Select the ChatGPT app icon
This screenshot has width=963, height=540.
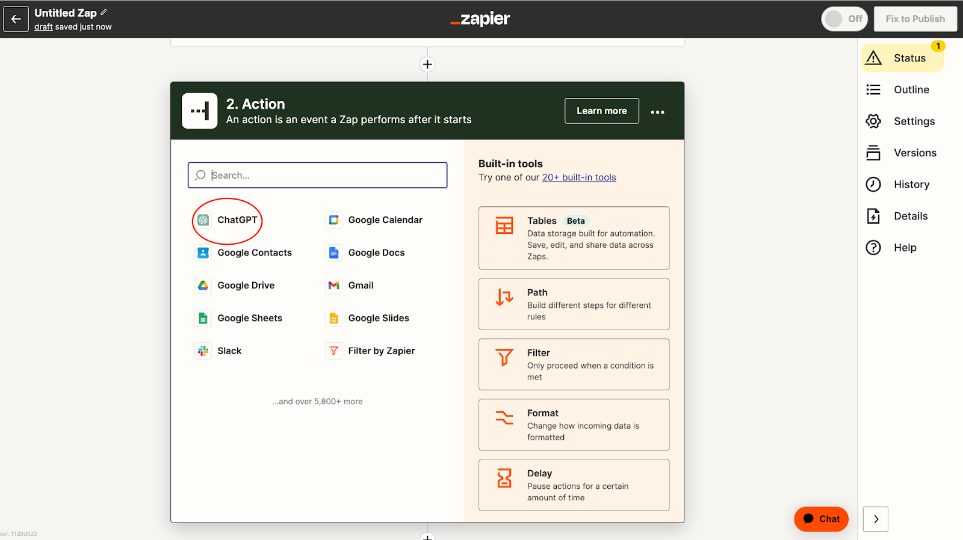(x=203, y=220)
